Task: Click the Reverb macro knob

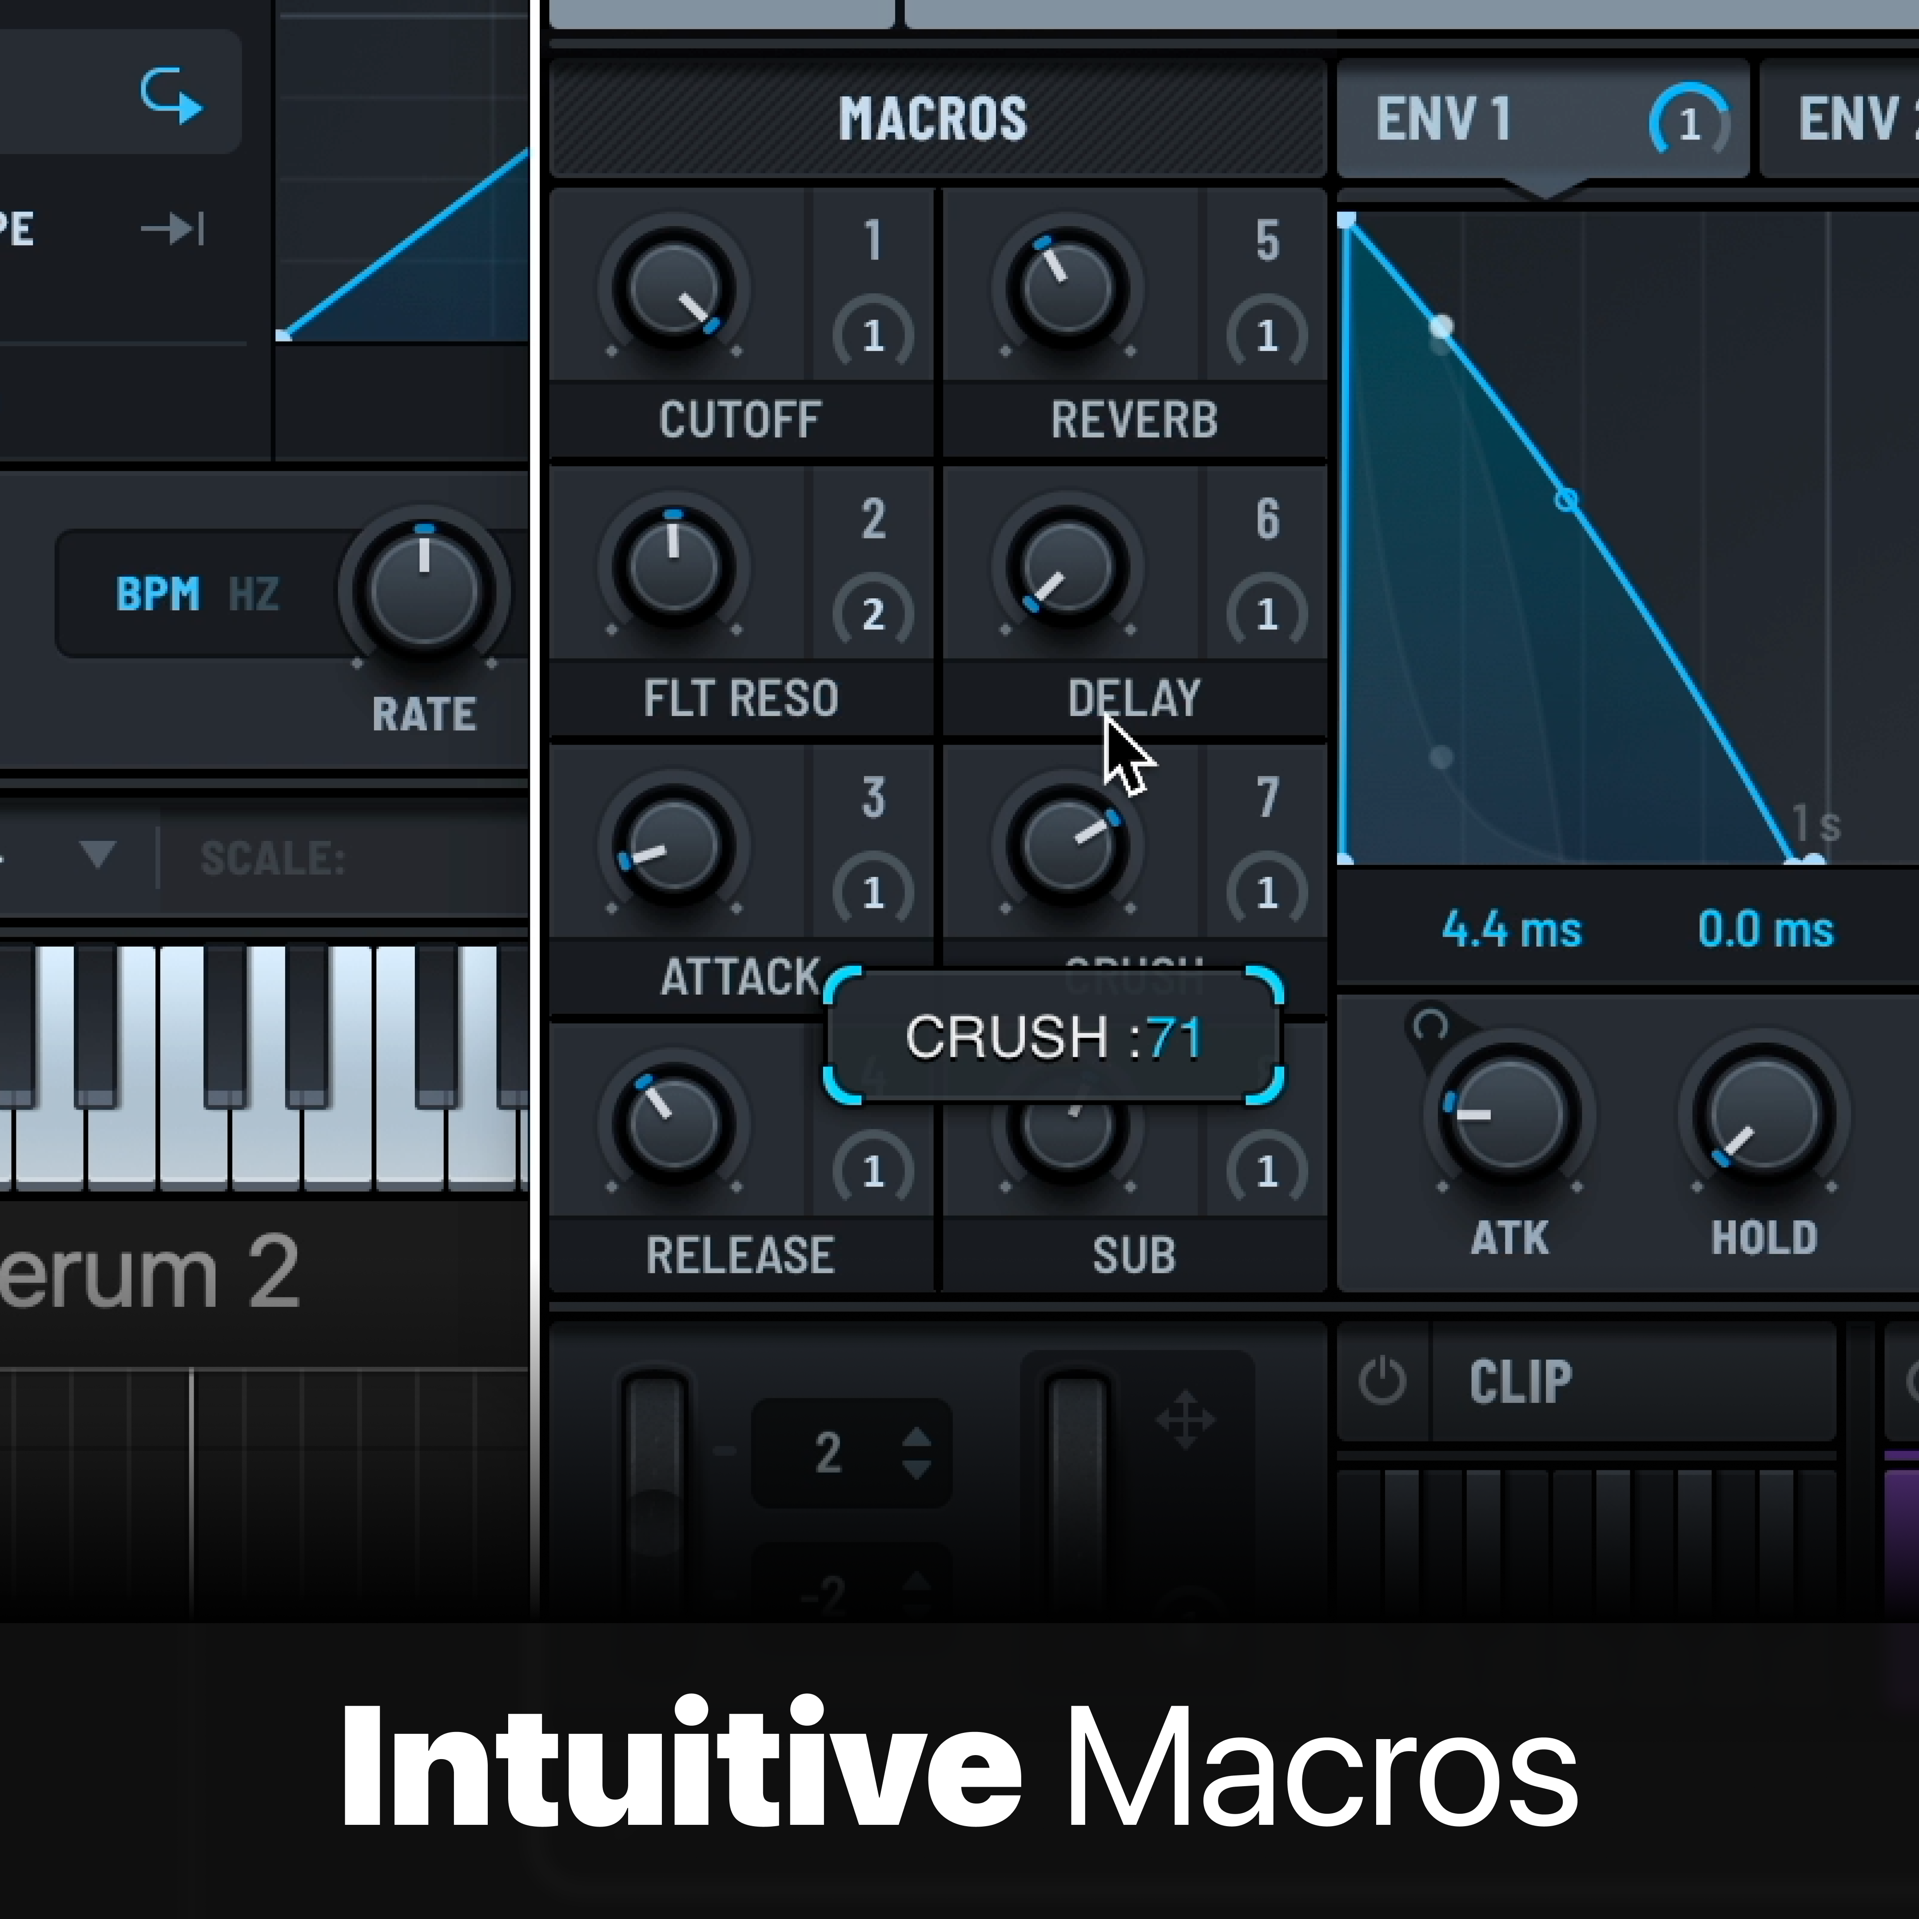Action: [x=1068, y=289]
